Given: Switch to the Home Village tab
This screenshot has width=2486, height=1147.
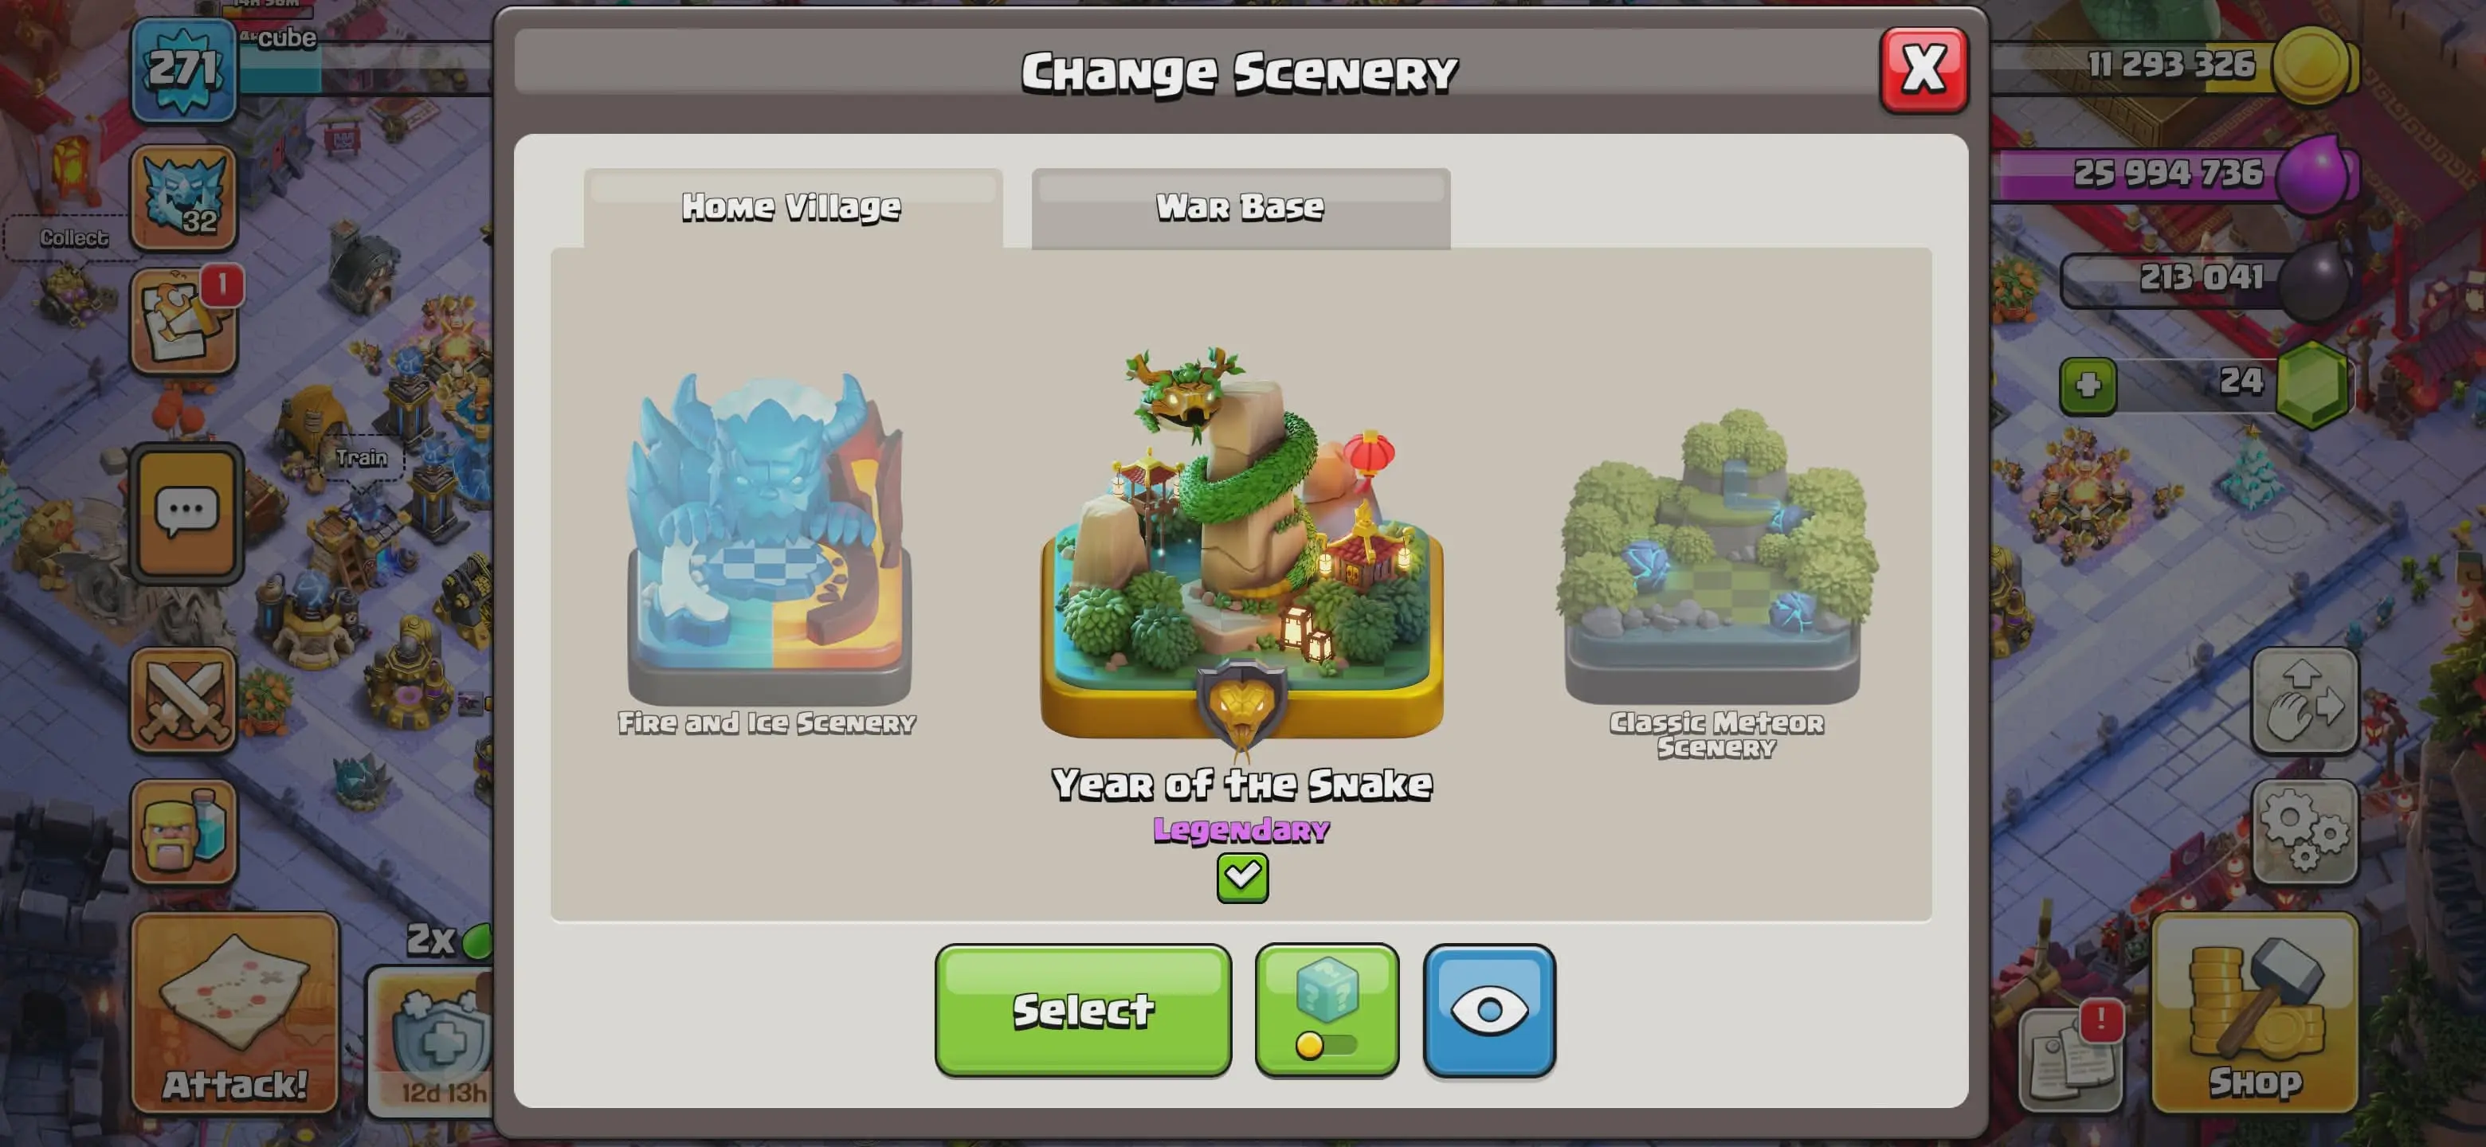Looking at the screenshot, I should 792,207.
